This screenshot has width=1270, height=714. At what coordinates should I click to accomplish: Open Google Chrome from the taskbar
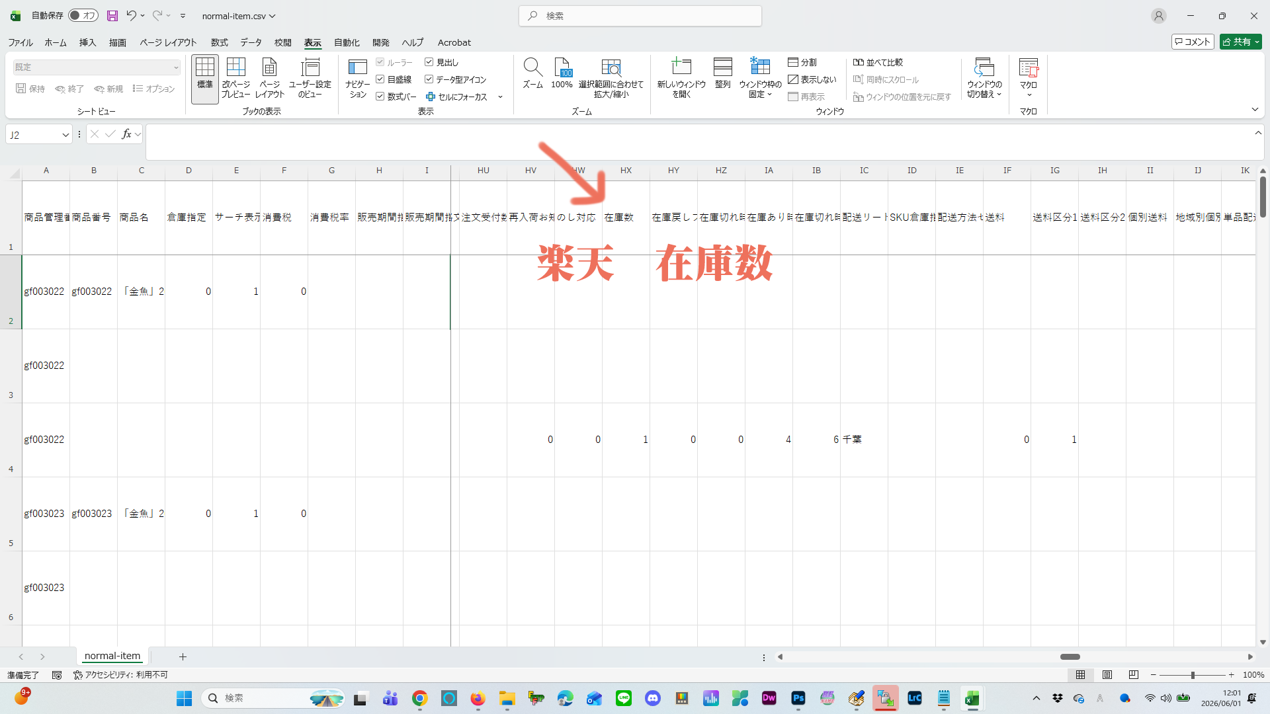pos(419,698)
